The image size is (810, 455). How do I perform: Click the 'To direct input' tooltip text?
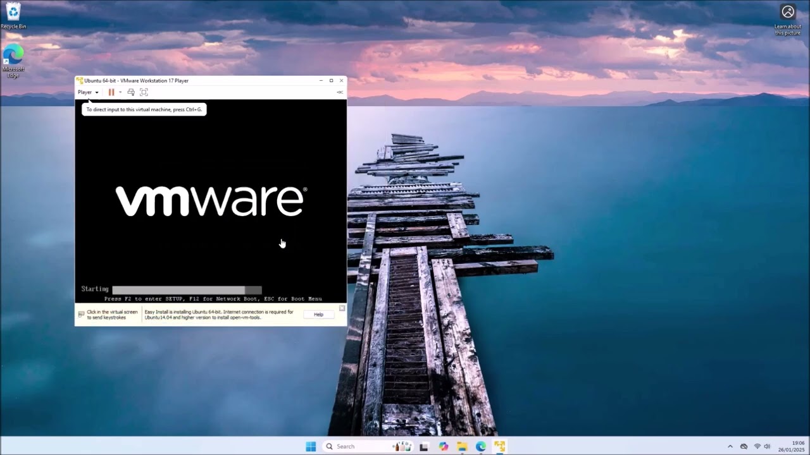click(144, 109)
